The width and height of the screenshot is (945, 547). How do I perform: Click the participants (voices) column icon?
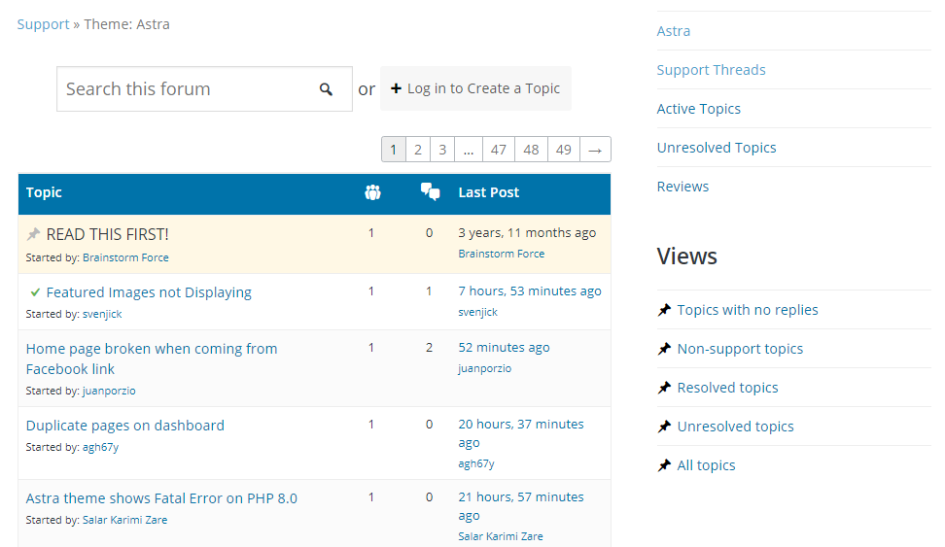pyautogui.click(x=372, y=192)
